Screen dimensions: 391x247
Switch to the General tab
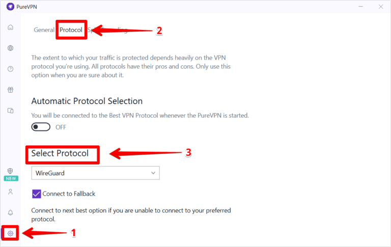44,30
